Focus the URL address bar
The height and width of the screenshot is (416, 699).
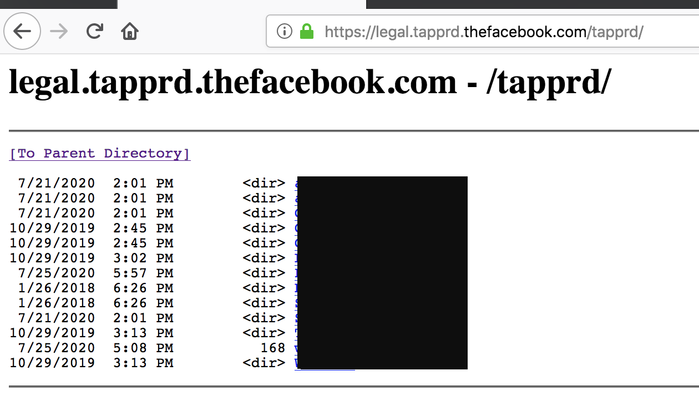[483, 32]
